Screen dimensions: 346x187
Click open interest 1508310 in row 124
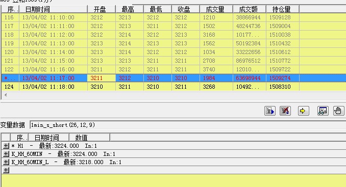280,87
